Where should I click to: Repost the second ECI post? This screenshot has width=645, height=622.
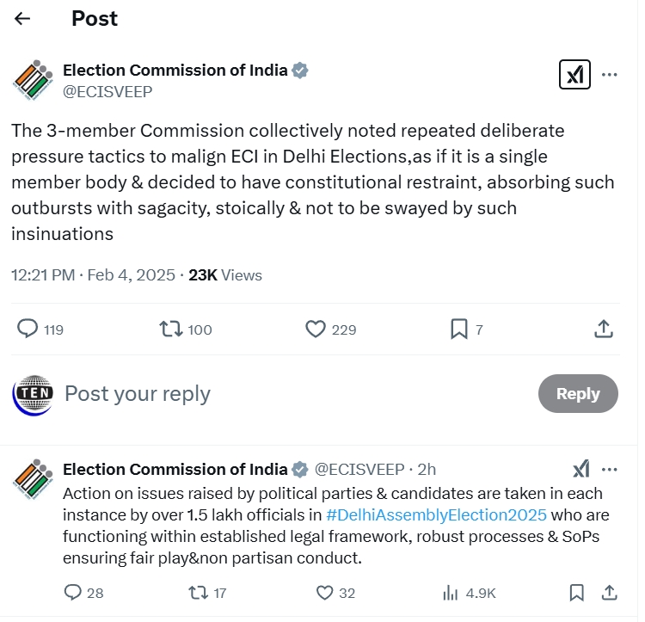[197, 592]
